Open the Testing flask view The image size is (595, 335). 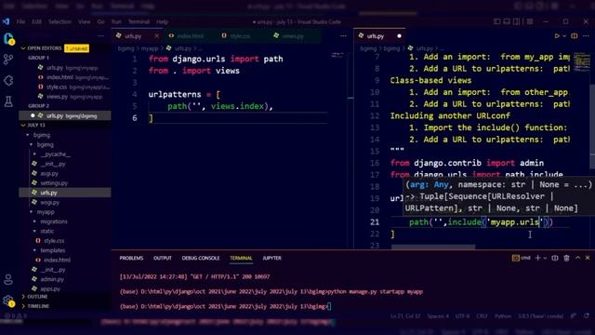point(8,101)
